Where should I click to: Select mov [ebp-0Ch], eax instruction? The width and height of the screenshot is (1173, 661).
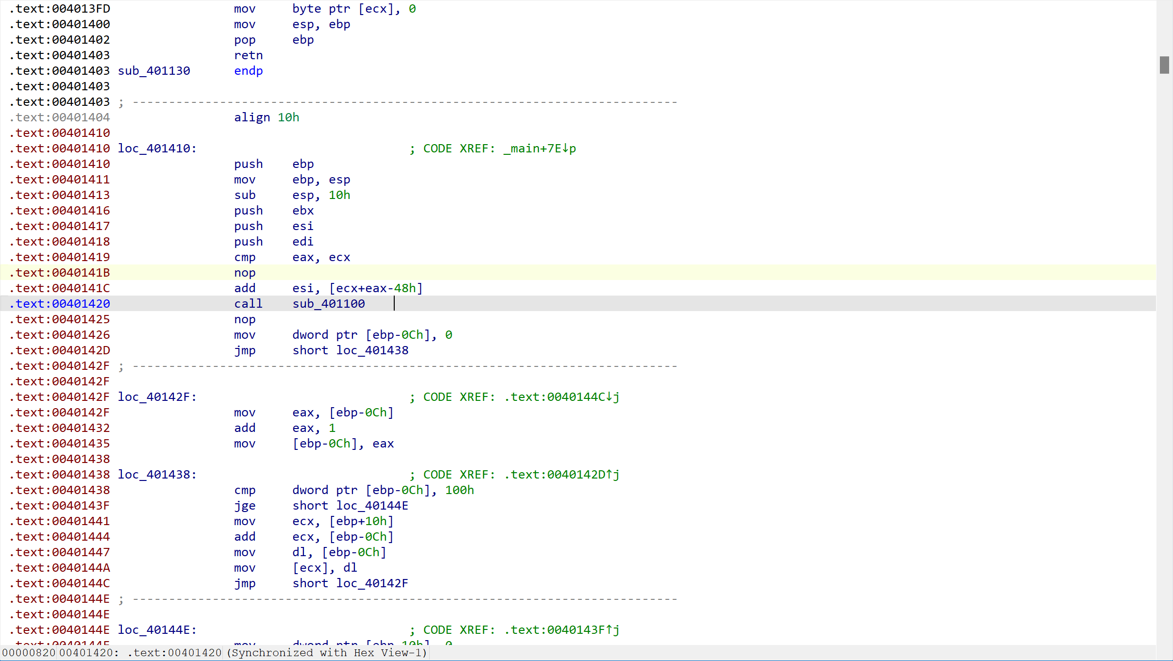(x=314, y=444)
